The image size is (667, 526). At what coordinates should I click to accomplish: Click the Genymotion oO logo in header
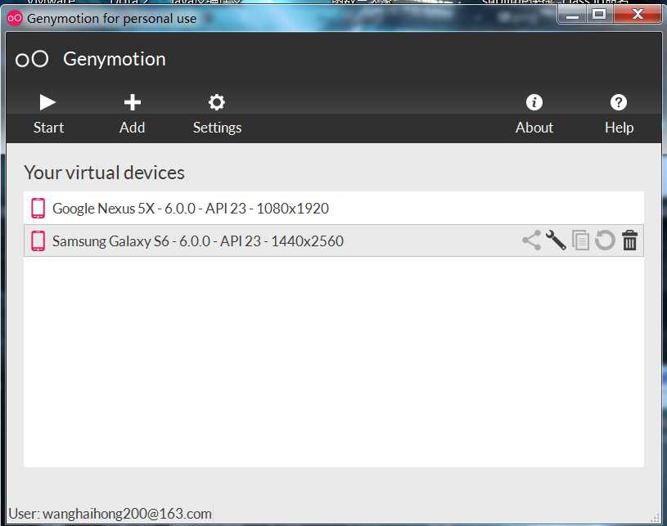(32, 59)
